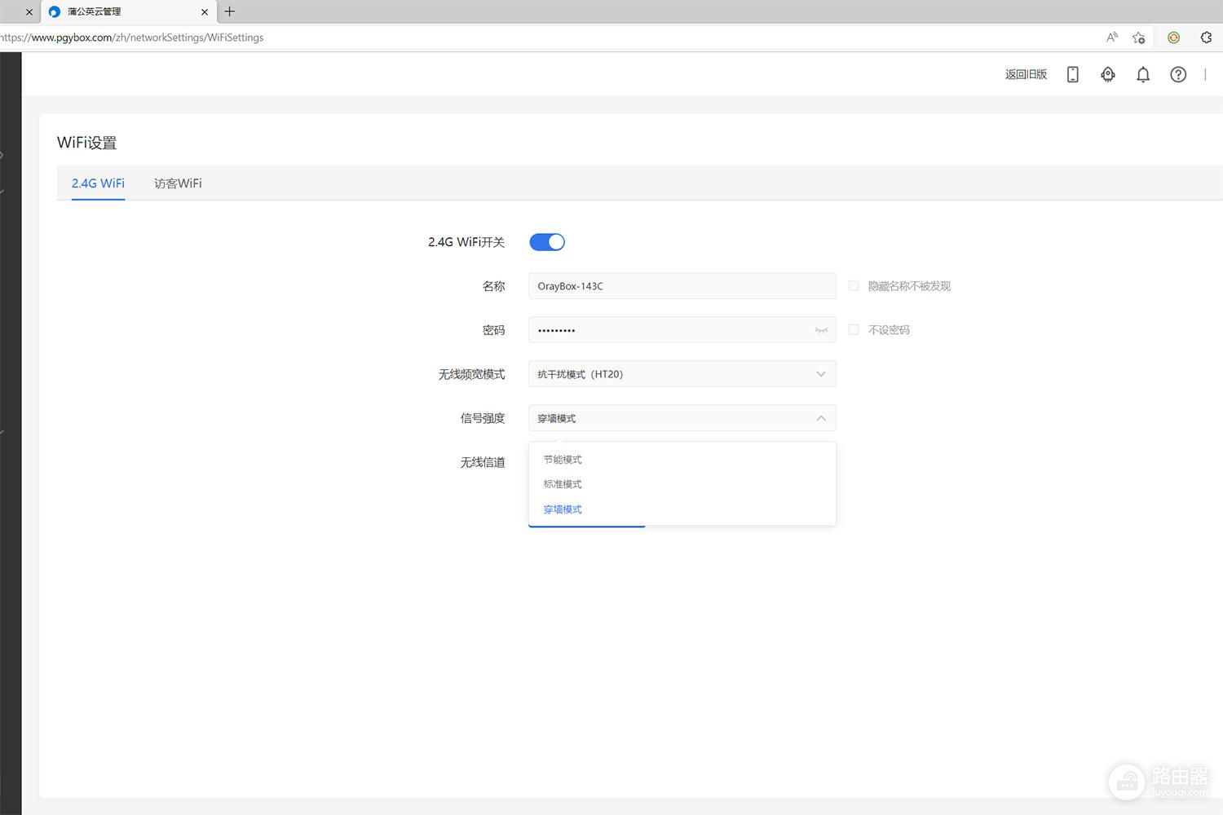Open the mobile app phone icon
1223x815 pixels.
coord(1072,74)
